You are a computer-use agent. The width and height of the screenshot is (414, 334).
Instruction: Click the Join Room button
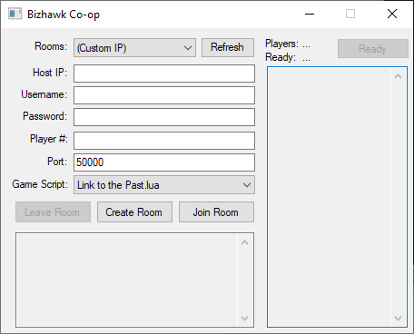click(216, 212)
